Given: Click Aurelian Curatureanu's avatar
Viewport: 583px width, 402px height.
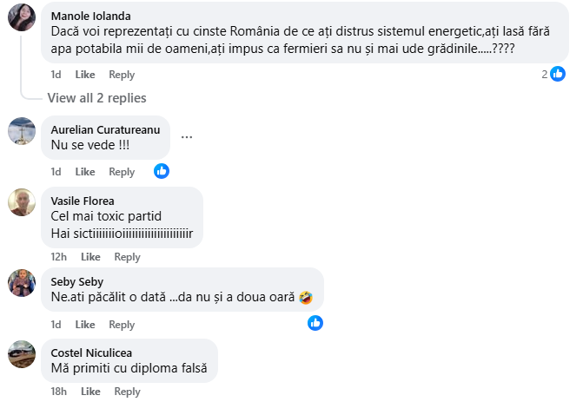Looking at the screenshot, I should (22, 131).
